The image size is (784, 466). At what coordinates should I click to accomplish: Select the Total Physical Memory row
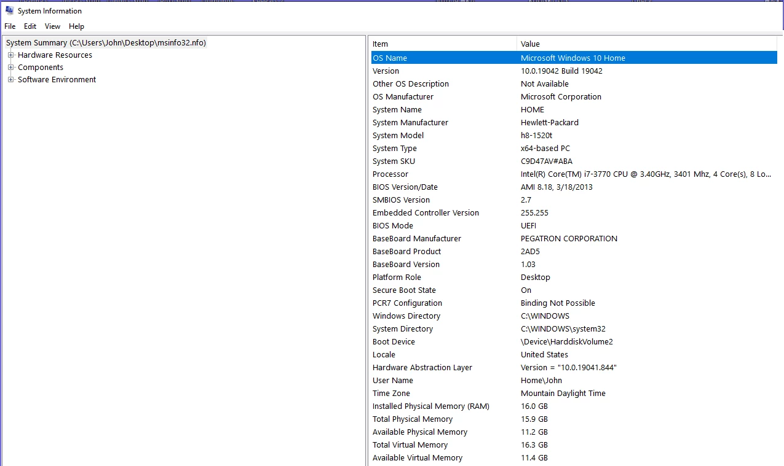tap(574, 419)
